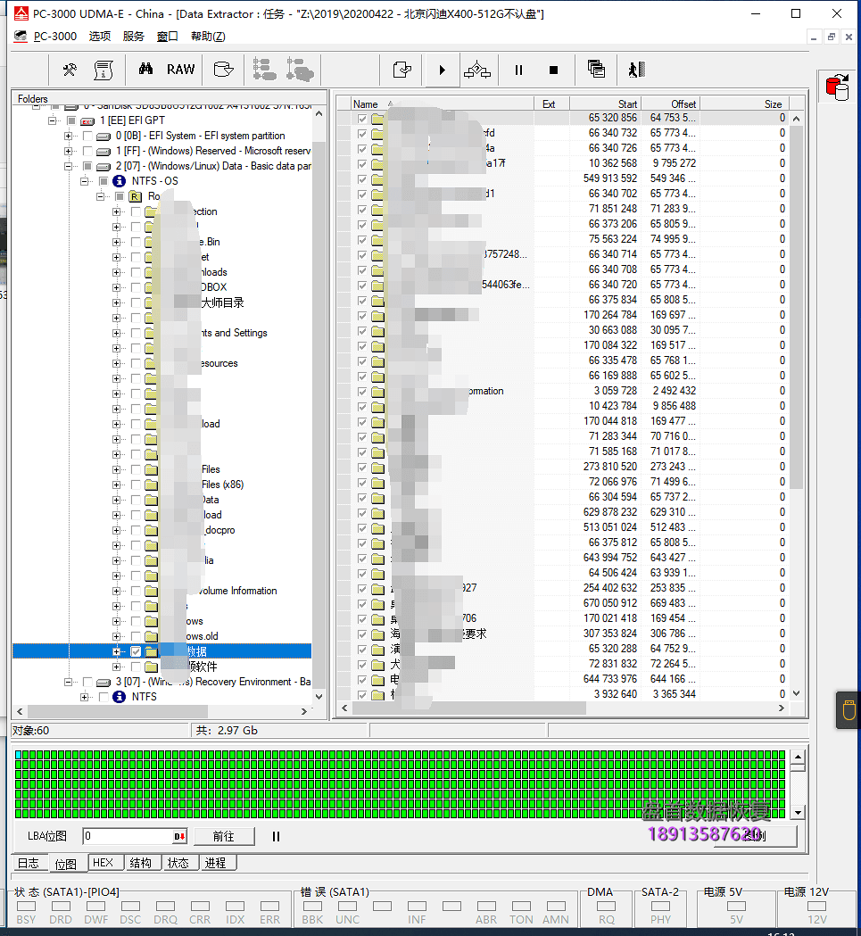Click the first sector block in bitmap map
Image resolution: width=861 pixels, height=936 pixels.
click(18, 755)
